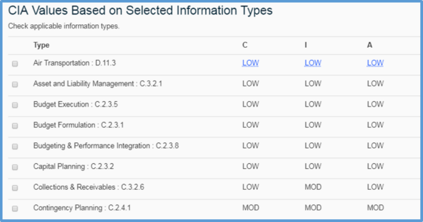
Task: Click Collections & Receivables integrity MOD value
Action: pyautogui.click(x=313, y=187)
